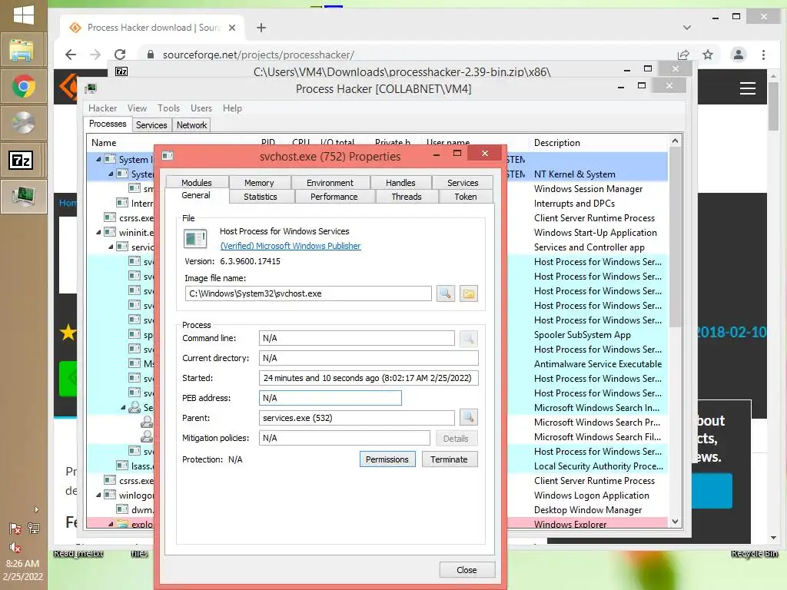The height and width of the screenshot is (590, 787).
Task: Open the Environment tab
Action: pyautogui.click(x=330, y=183)
